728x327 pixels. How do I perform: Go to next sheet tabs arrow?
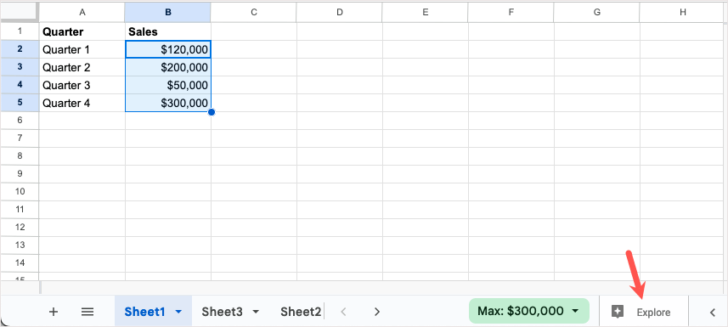(377, 312)
